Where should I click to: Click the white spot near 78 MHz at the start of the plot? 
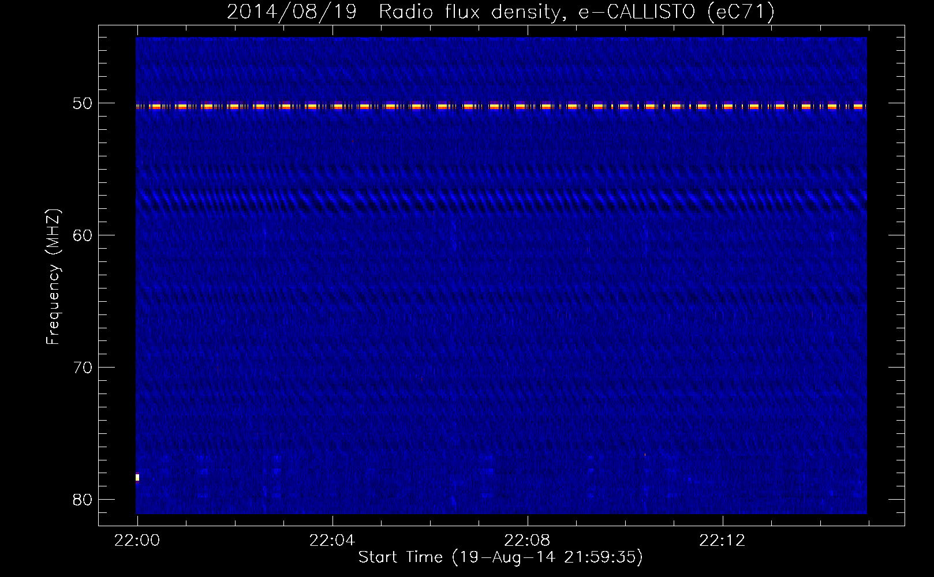click(x=137, y=477)
